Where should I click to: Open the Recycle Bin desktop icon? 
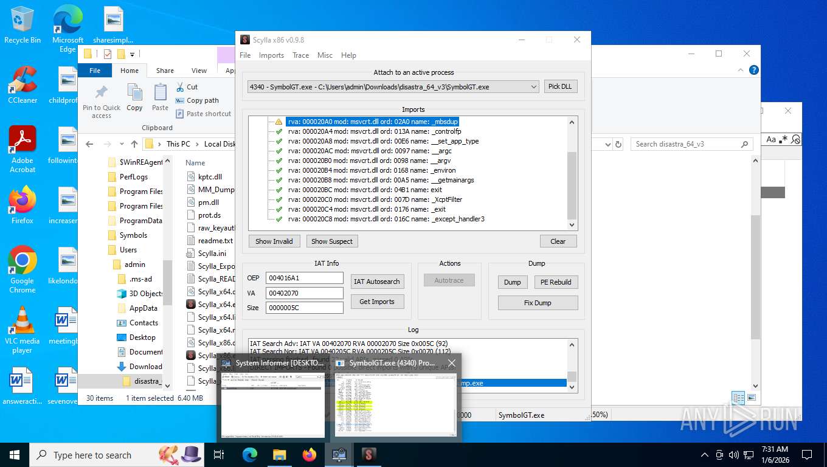[22, 26]
